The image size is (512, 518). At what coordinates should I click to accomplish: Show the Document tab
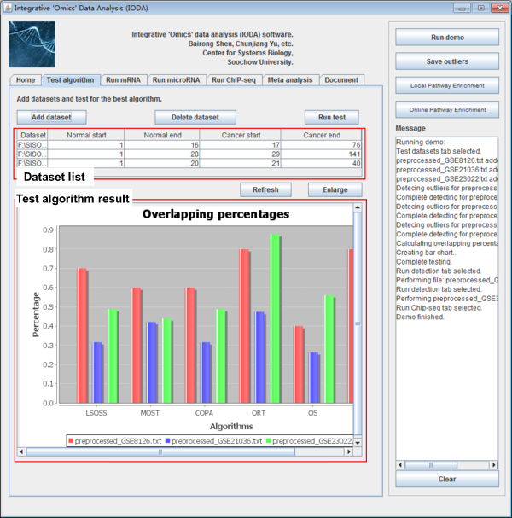(x=341, y=80)
